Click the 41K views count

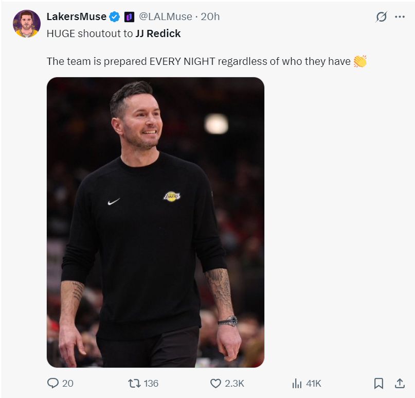(x=314, y=383)
